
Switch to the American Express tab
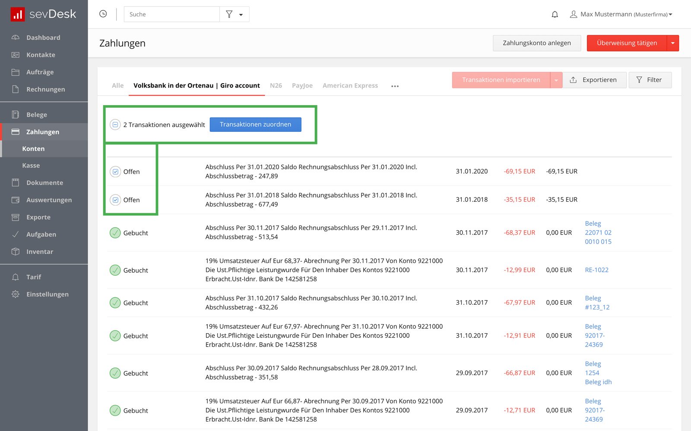[350, 86]
